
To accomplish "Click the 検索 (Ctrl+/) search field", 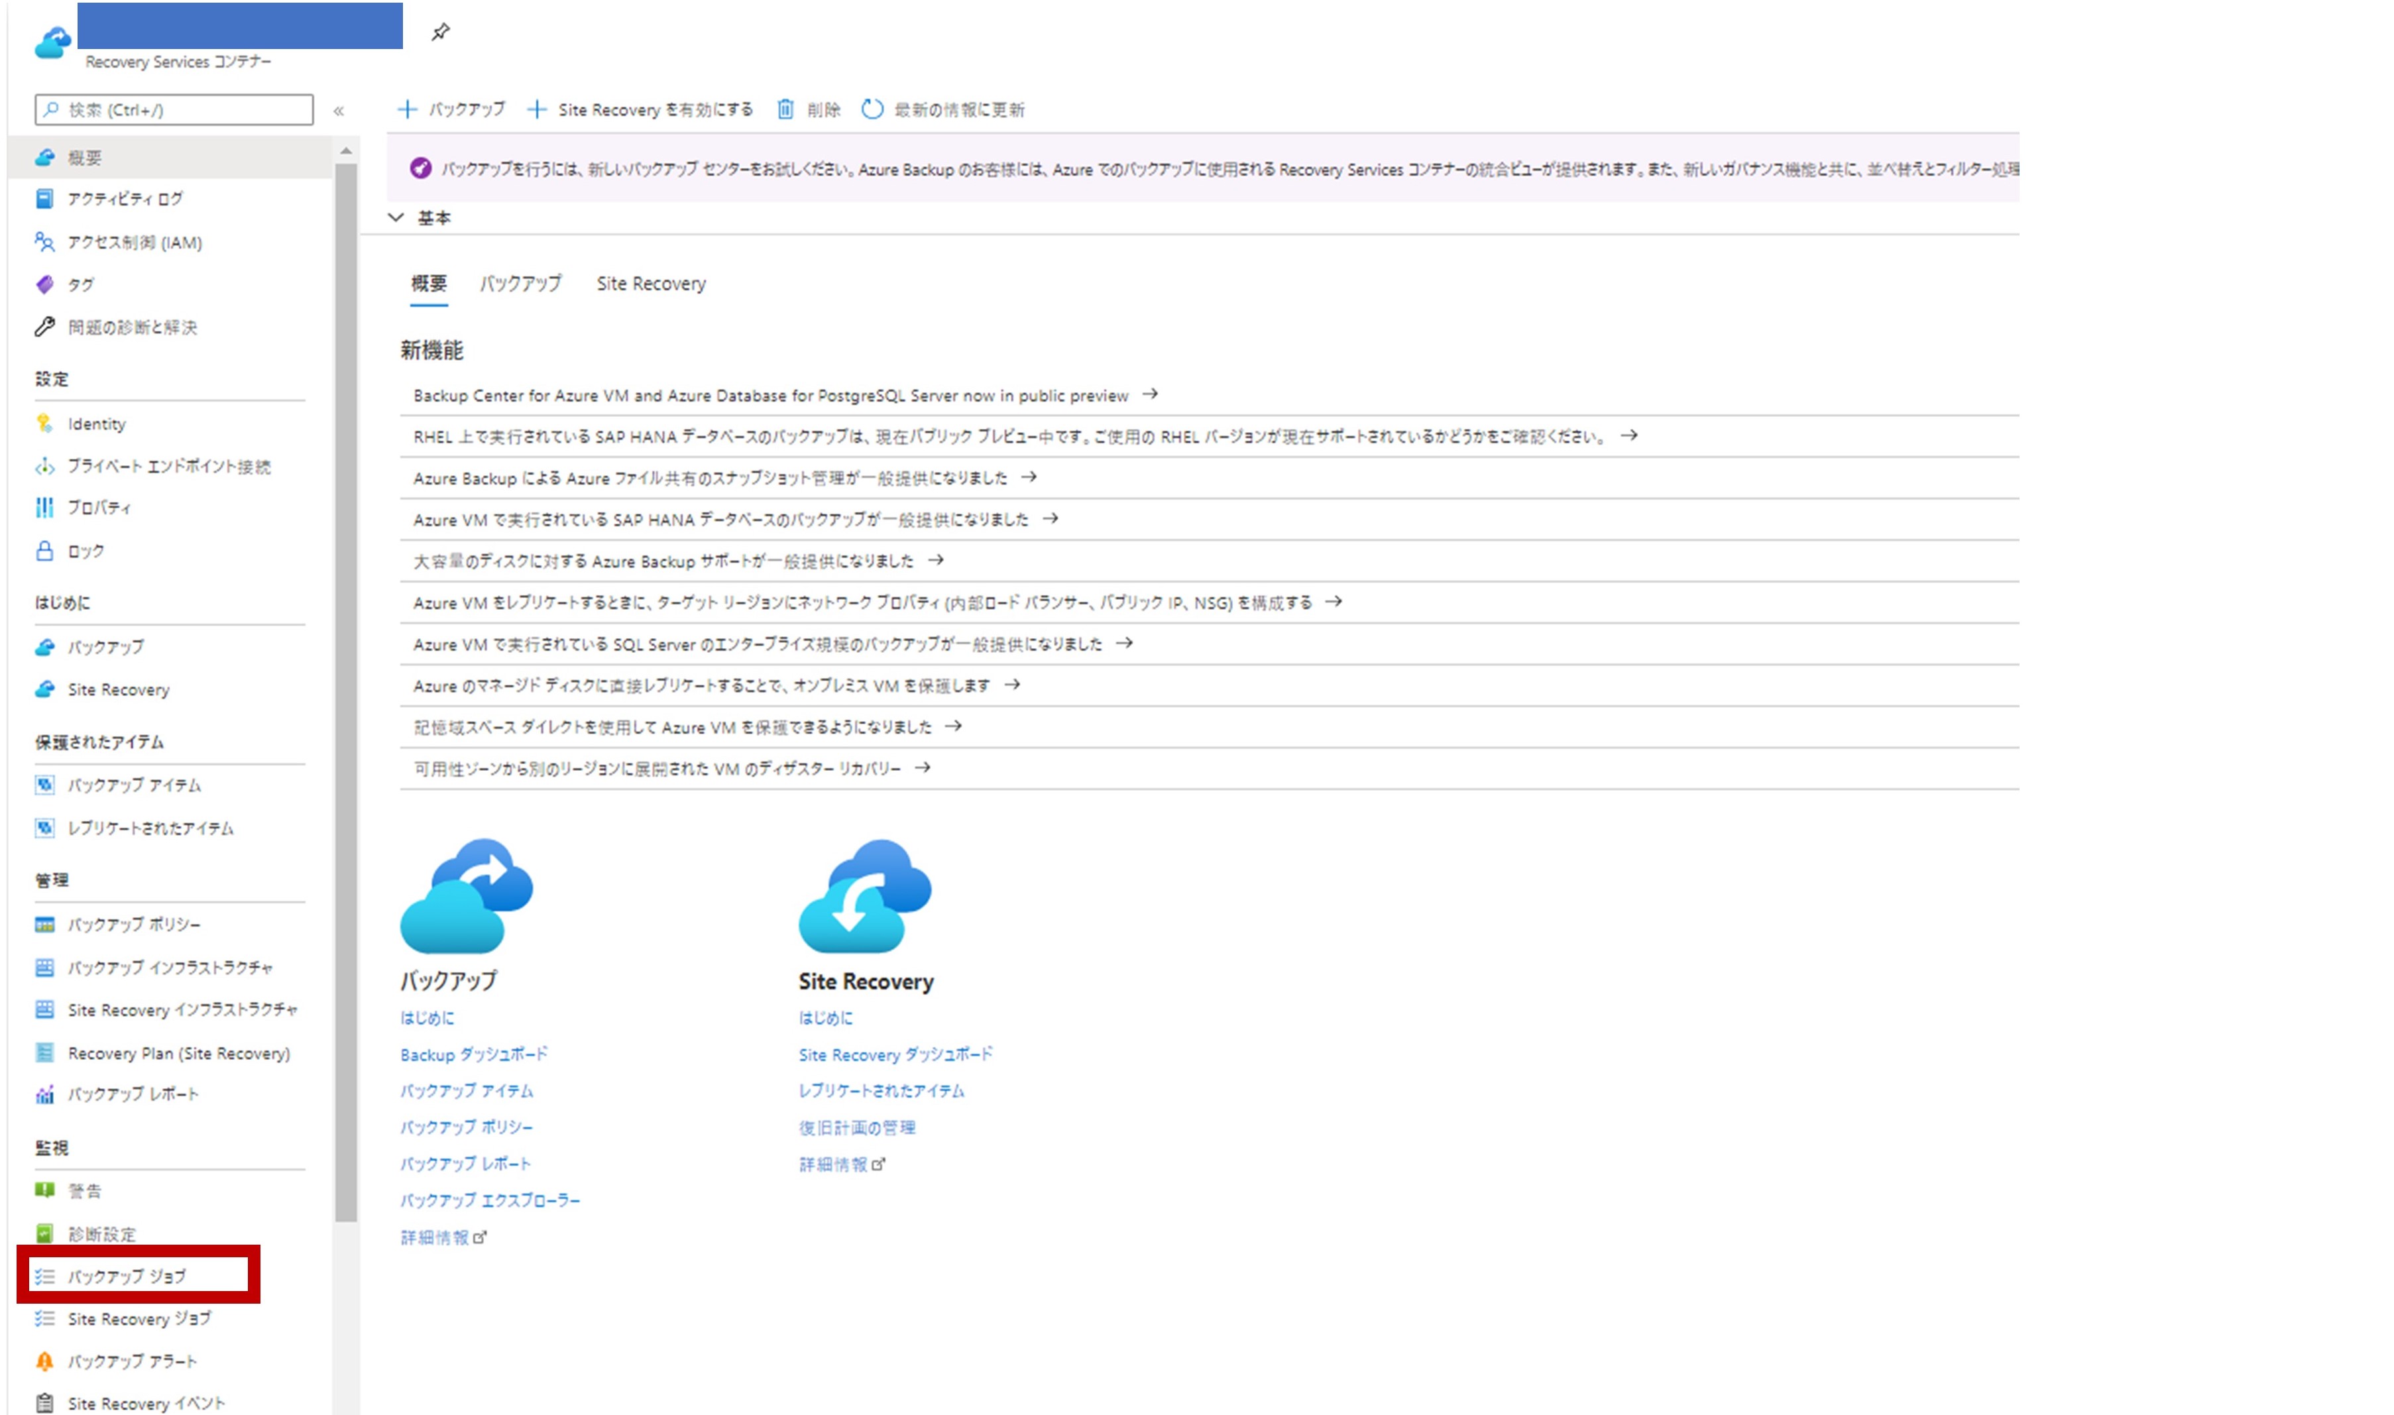I will pyautogui.click(x=174, y=111).
